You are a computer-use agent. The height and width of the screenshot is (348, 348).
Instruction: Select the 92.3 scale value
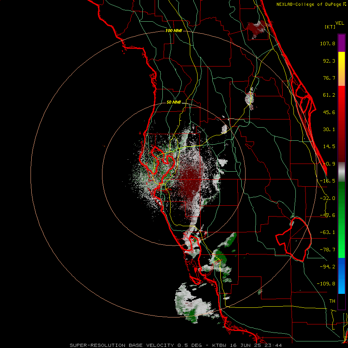[x=329, y=61]
